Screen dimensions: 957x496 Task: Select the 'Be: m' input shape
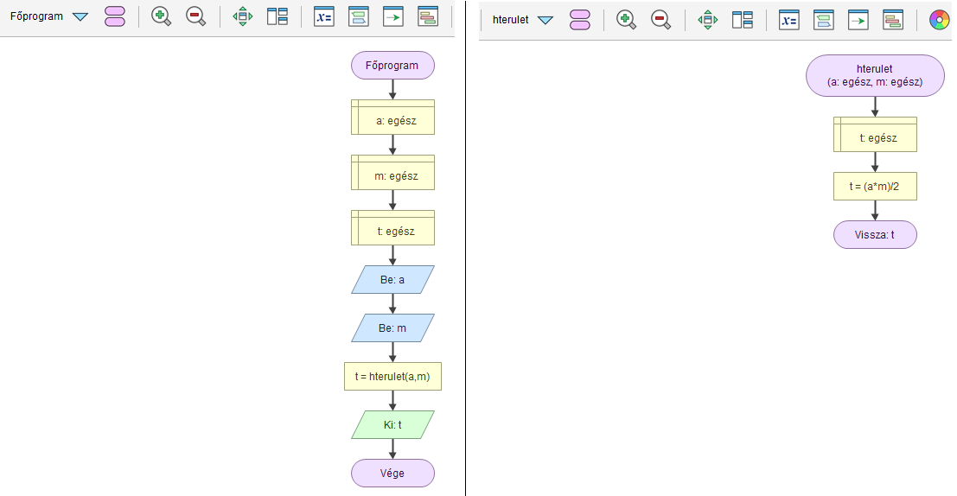(392, 328)
